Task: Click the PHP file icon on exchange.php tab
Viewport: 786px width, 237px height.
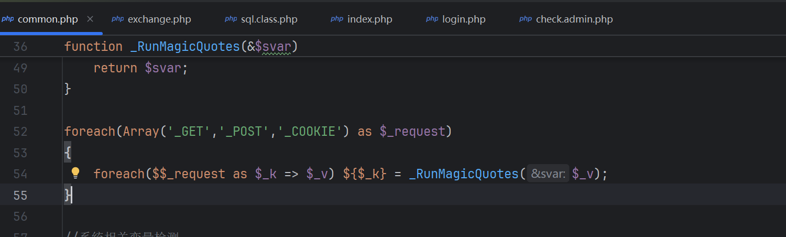Action: 117,19
